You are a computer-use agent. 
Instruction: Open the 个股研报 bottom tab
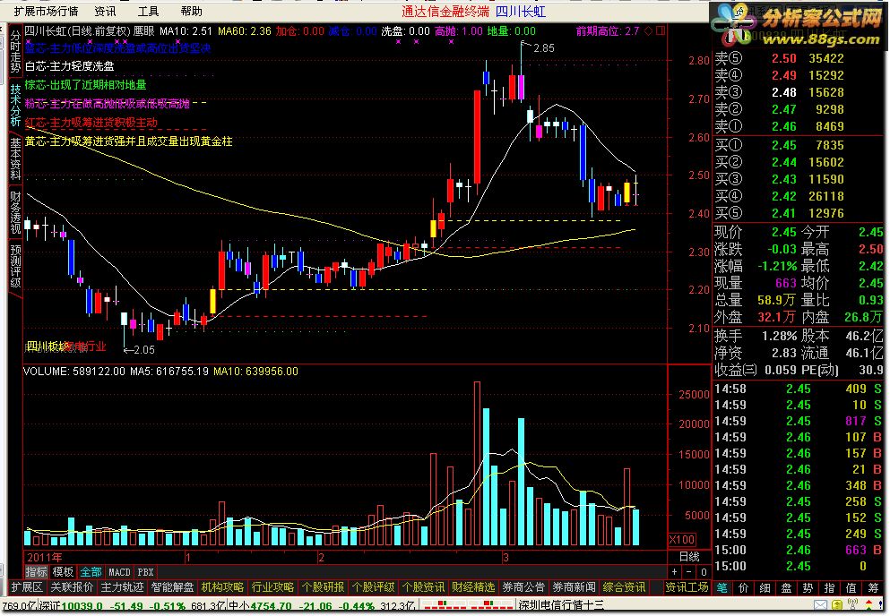[x=323, y=587]
